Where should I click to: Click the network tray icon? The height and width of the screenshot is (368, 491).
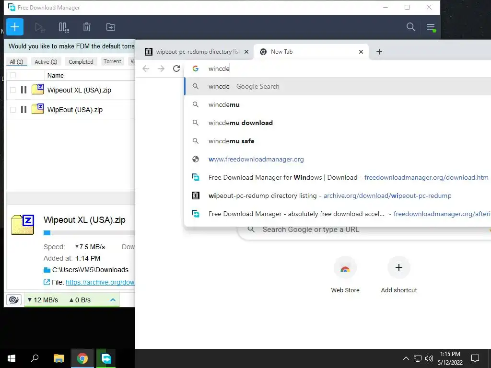coord(418,358)
